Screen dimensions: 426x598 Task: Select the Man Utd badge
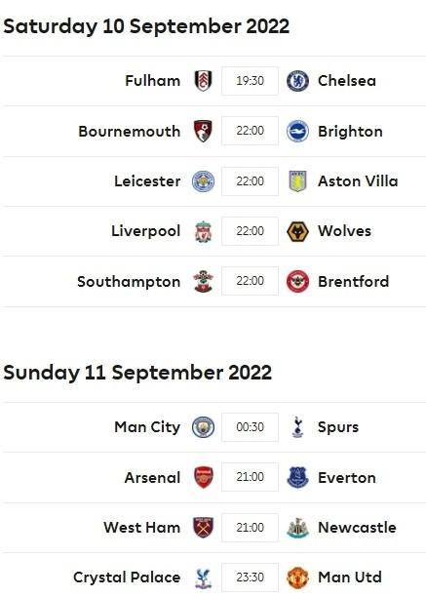(x=297, y=578)
